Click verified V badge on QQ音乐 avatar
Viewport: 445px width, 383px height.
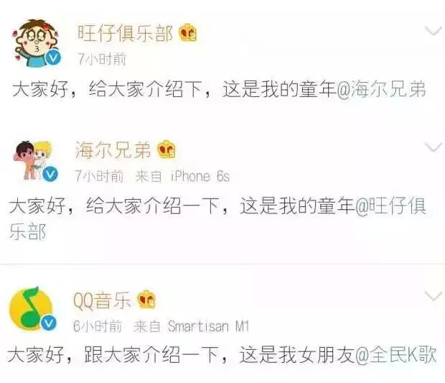(x=48, y=323)
